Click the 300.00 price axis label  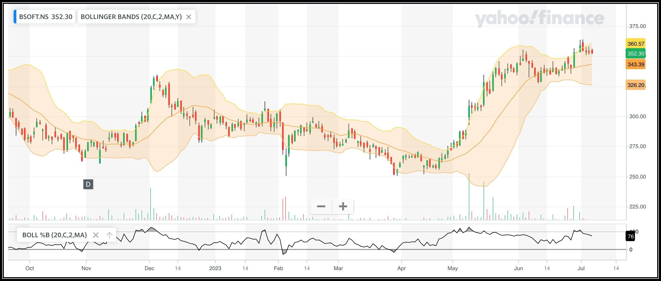637,116
